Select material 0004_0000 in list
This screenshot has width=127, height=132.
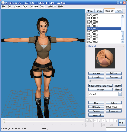click(104, 15)
